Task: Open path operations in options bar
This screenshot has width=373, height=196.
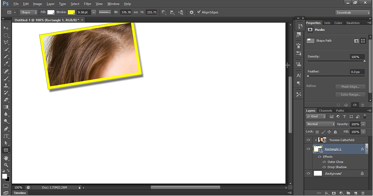Action: click(x=164, y=12)
